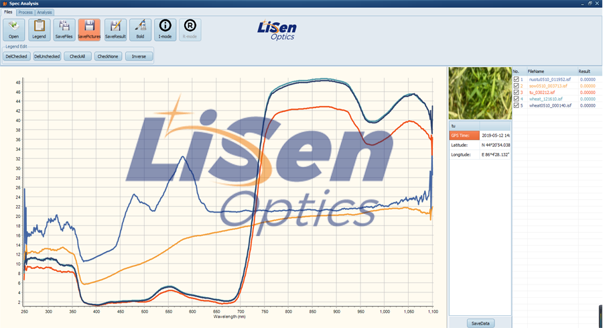Screen dimensions: 603x328
Task: Click the CheckNone button
Action: (x=108, y=56)
